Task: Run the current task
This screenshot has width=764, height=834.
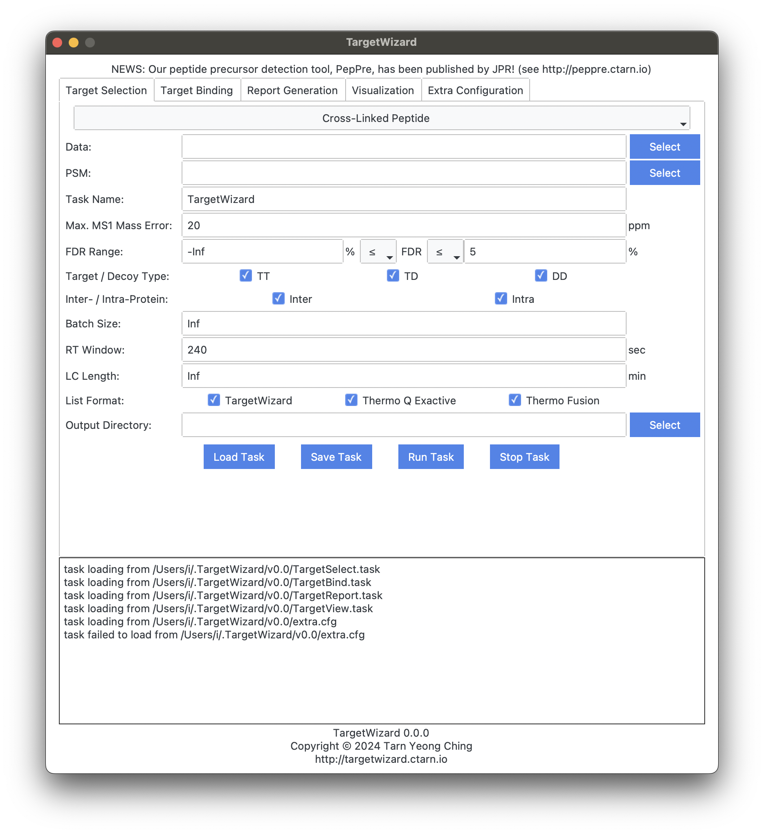Action: tap(430, 457)
